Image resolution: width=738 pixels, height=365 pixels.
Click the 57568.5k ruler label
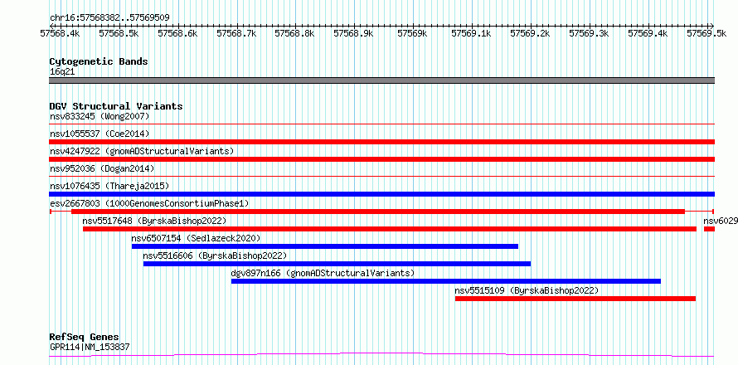pos(119,33)
